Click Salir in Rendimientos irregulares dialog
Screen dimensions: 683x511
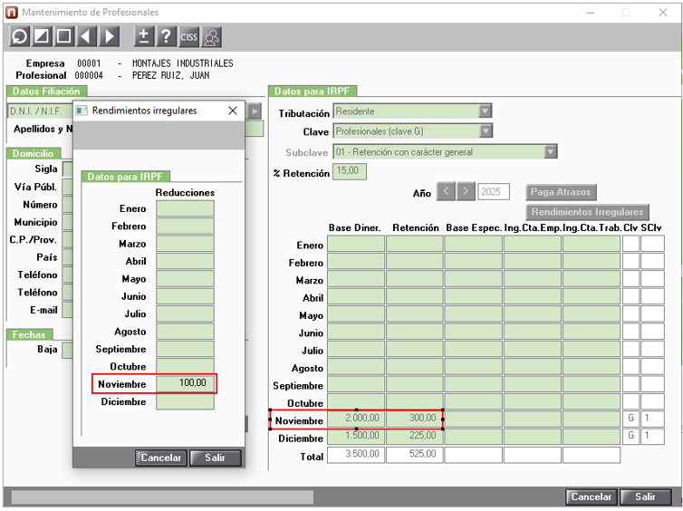point(216,458)
